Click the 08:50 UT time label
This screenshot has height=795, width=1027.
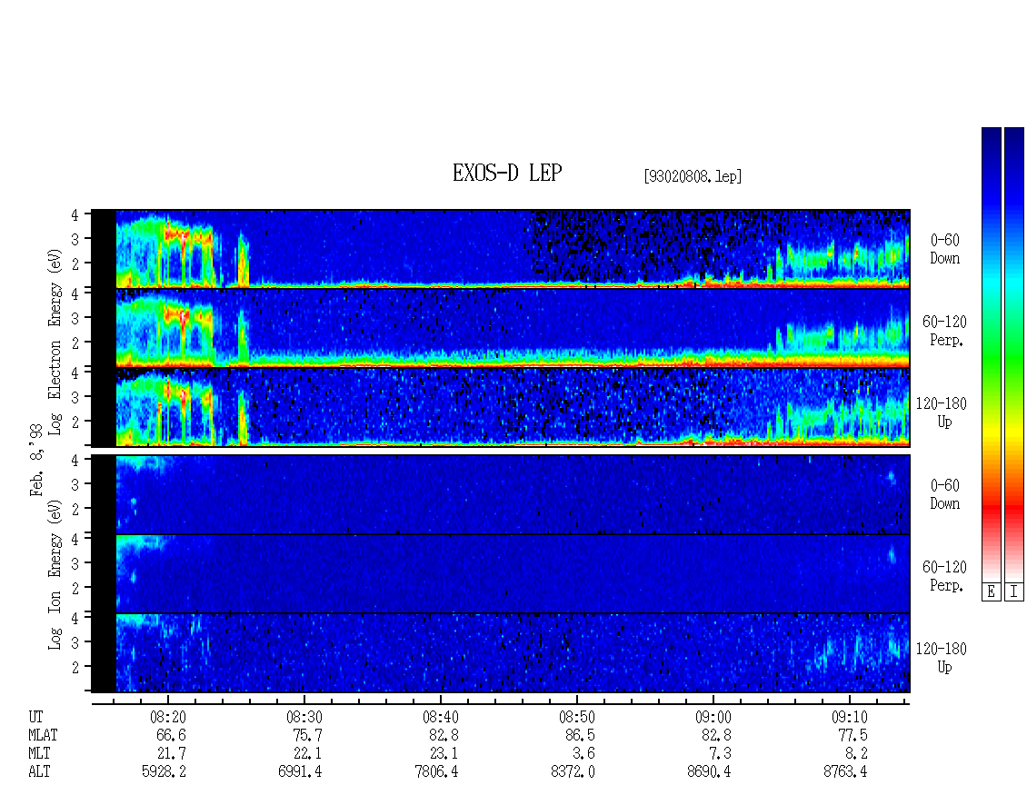pyautogui.click(x=577, y=717)
